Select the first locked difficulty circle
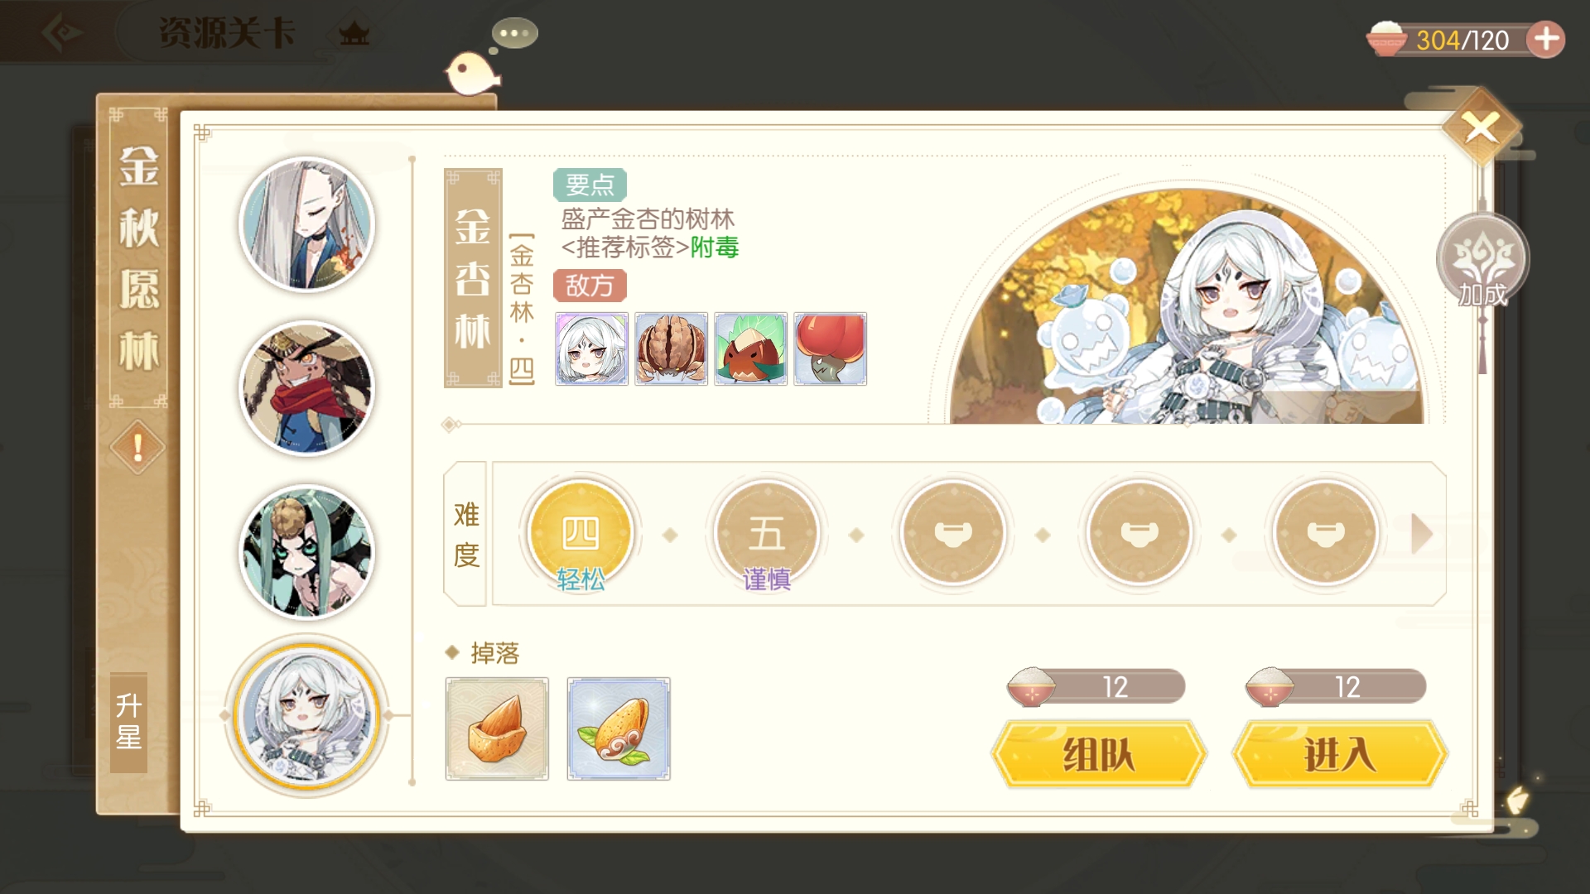1590x894 pixels. (x=952, y=534)
